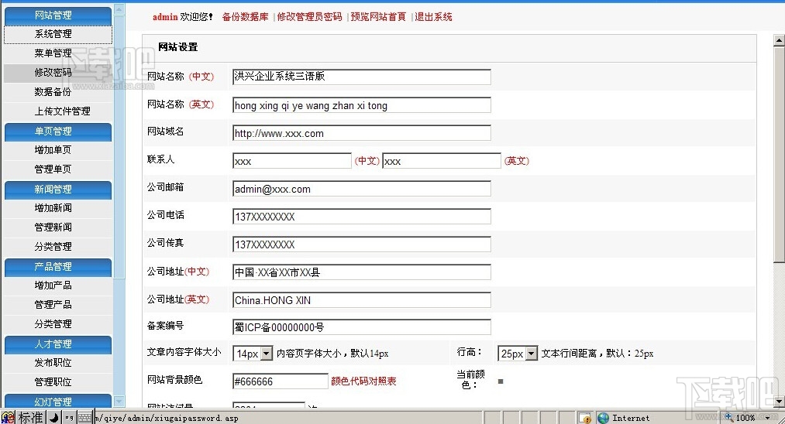Image resolution: width=785 pixels, height=424 pixels.
Task: Click the 单页管理 section header
Action: [x=58, y=132]
